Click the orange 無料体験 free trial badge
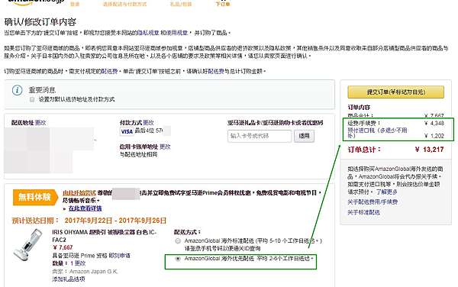The width and height of the screenshot is (458, 287). tap(35, 197)
